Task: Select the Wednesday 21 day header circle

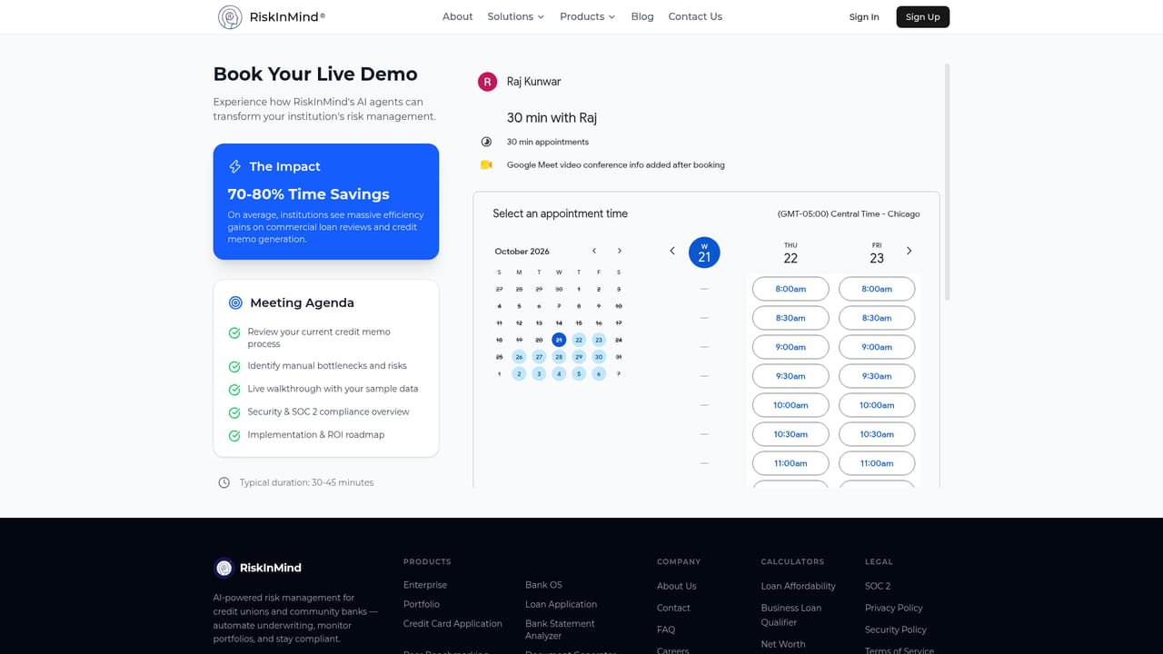Action: click(x=704, y=253)
